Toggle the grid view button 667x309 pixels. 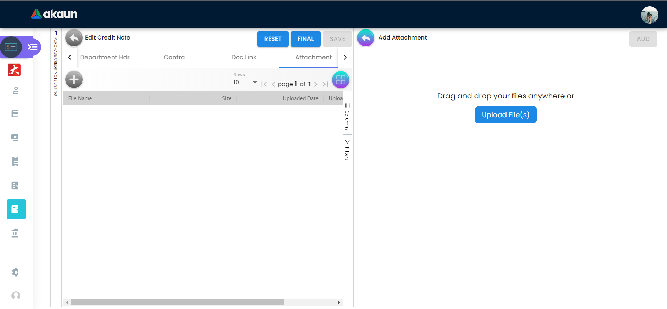[341, 80]
